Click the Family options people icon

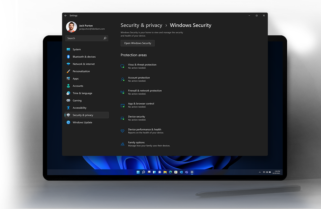click(122, 144)
